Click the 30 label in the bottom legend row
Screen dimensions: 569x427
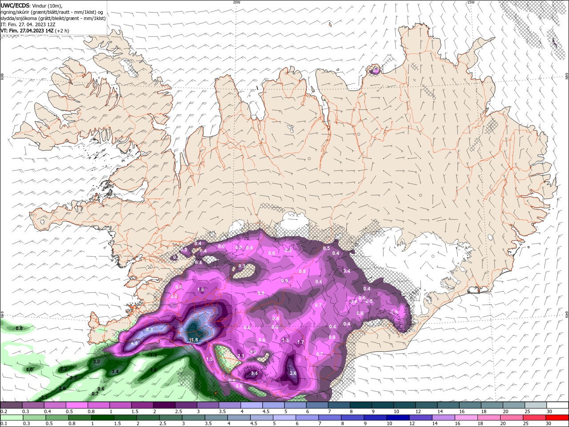pyautogui.click(x=549, y=424)
